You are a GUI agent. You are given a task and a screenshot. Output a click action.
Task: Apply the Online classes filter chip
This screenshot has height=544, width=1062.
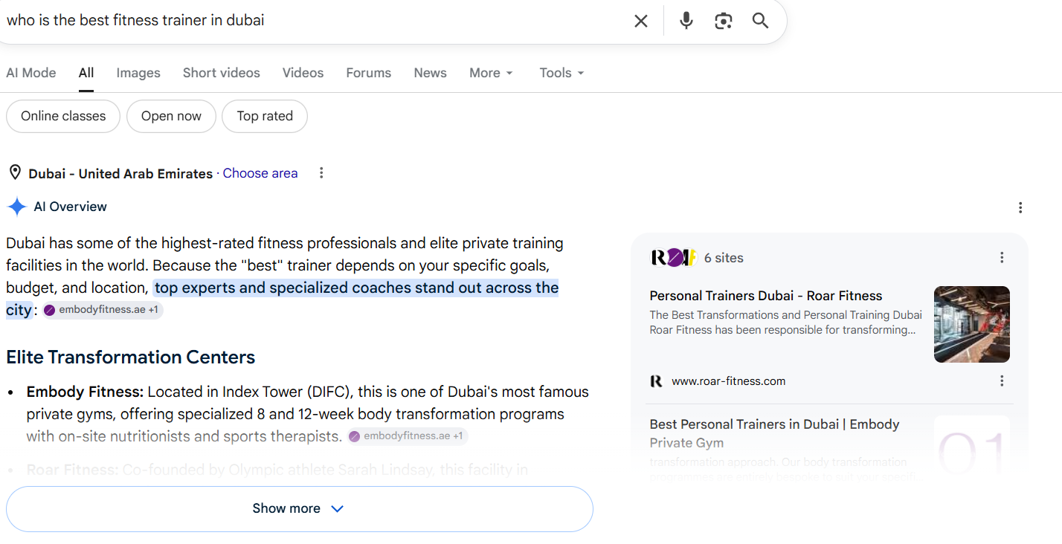(x=63, y=117)
